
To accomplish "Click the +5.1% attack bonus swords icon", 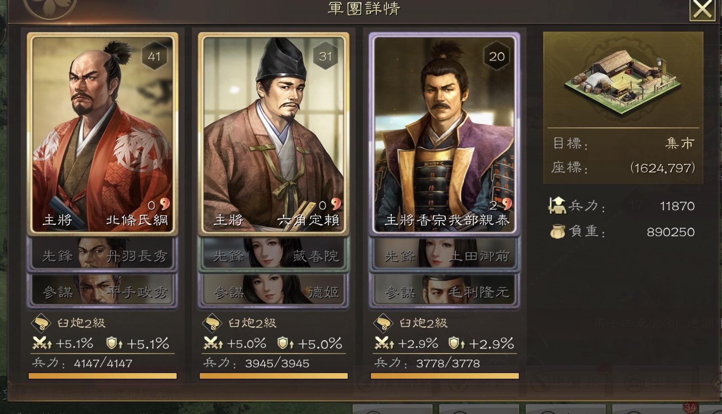I will pos(42,343).
